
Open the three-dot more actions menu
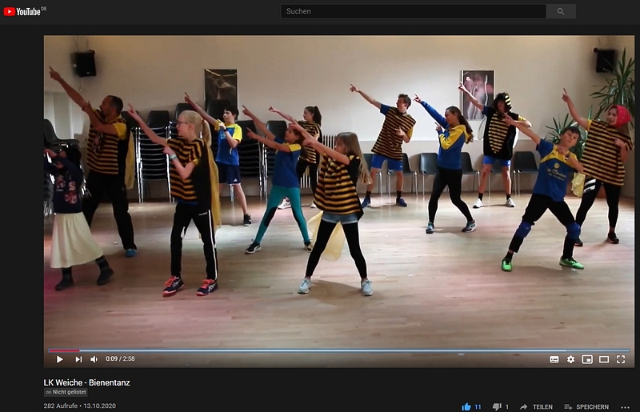coord(625,407)
